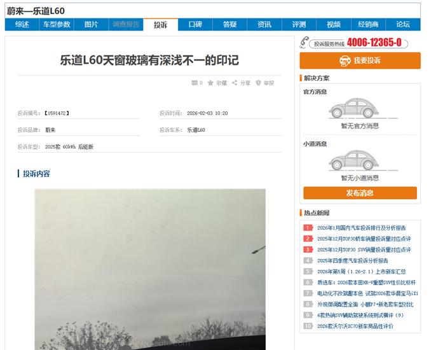445x350 pixels.
Task: Go to the 经销商 tab
Action: point(368,24)
